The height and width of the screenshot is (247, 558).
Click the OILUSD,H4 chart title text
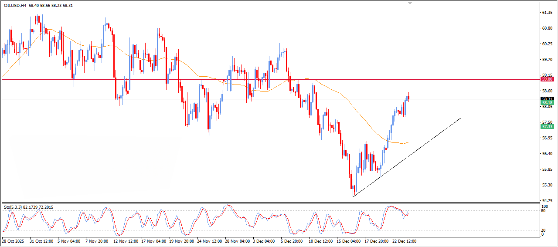point(15,6)
